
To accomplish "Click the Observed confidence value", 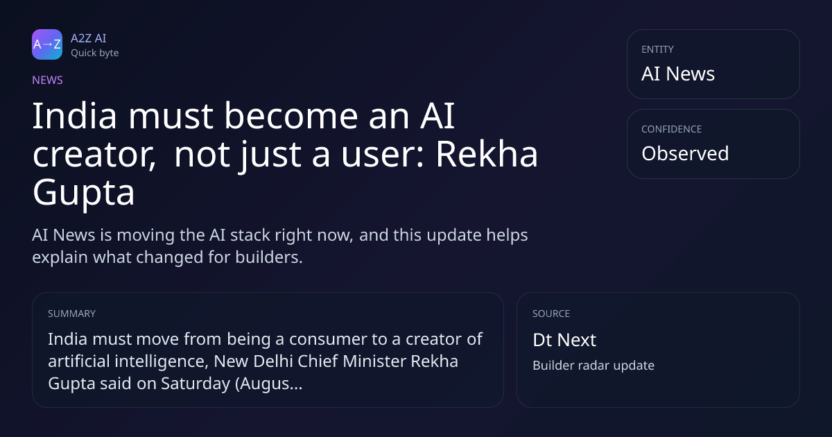I will [x=685, y=153].
